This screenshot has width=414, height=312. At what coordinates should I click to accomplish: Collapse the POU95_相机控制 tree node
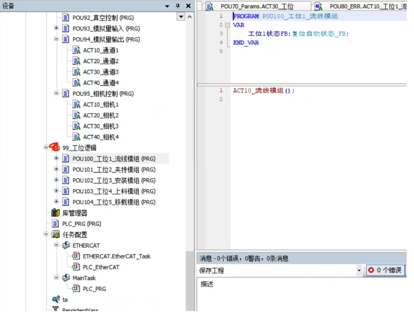(56, 93)
